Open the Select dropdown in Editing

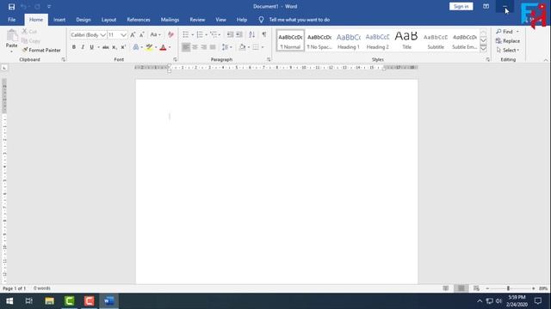(x=508, y=50)
